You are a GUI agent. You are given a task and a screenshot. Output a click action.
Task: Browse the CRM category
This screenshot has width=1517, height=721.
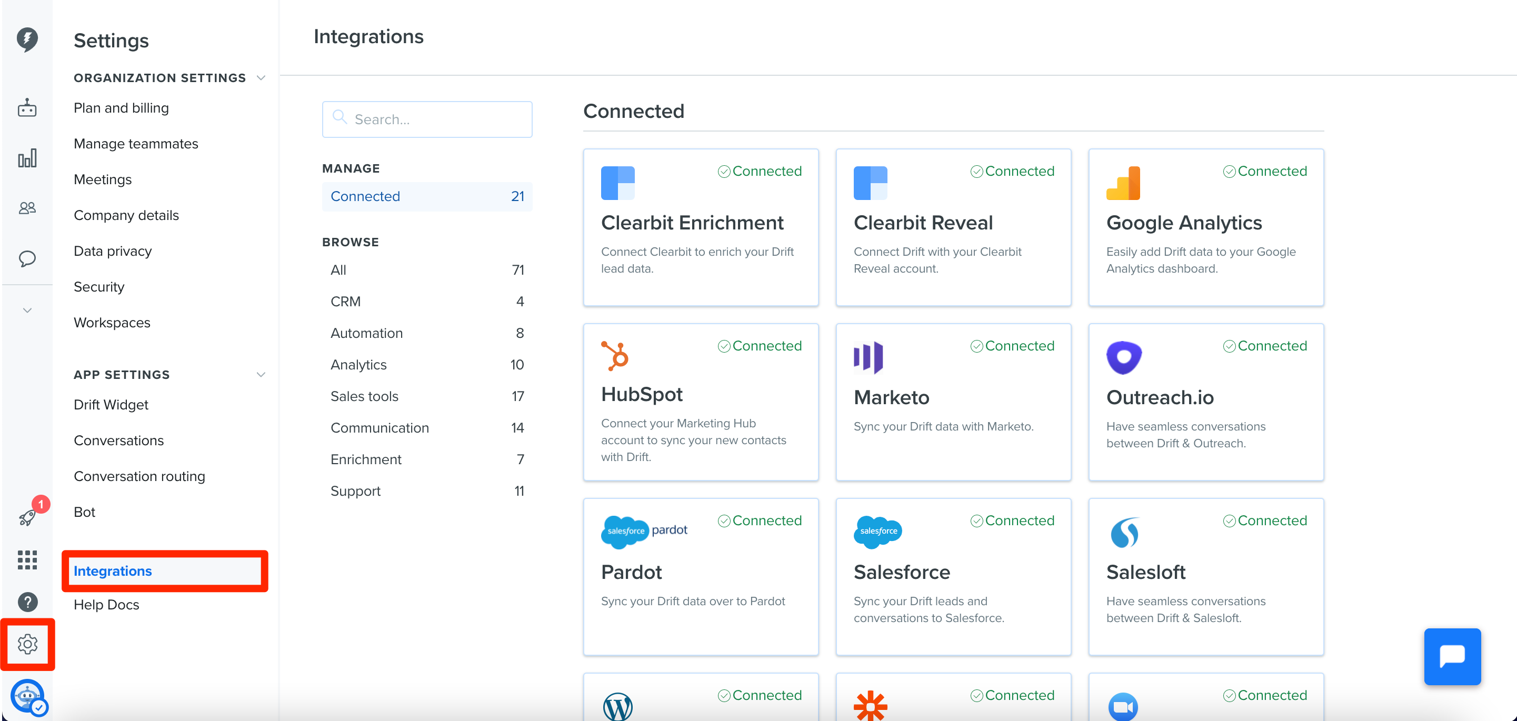427,302
